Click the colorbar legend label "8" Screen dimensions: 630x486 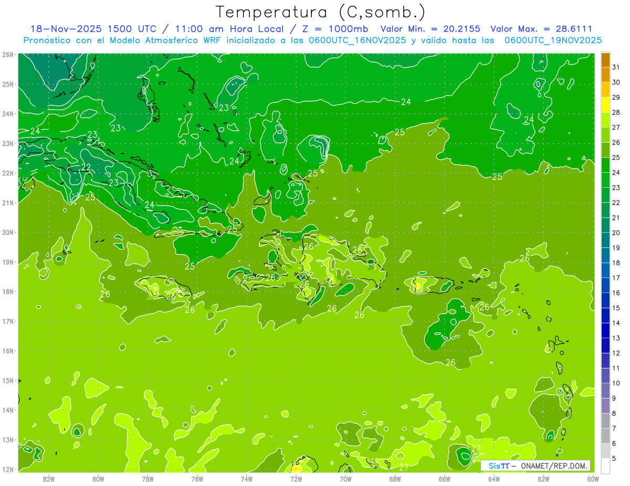(614, 414)
